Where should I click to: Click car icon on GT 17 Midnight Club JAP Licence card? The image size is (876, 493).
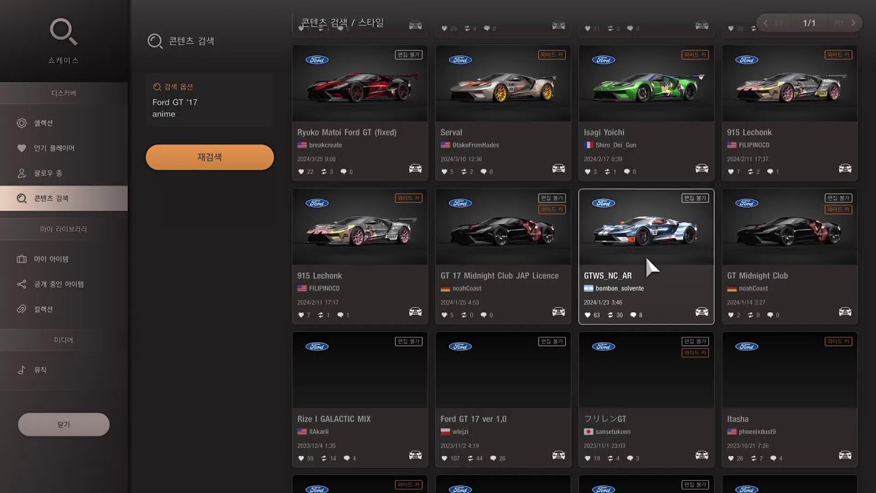point(558,312)
